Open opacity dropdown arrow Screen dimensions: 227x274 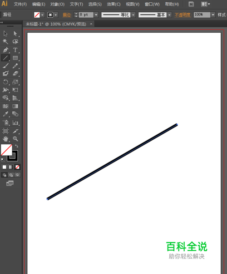pyautogui.click(x=213, y=15)
